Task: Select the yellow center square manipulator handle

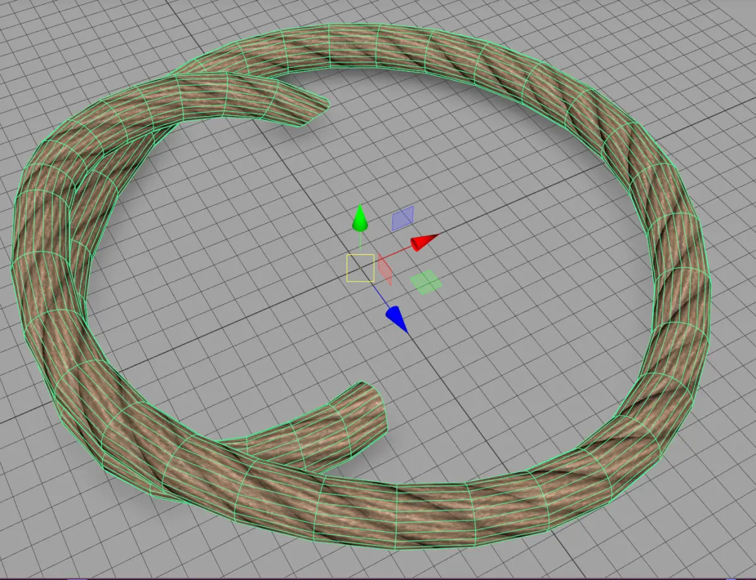Action: (361, 268)
